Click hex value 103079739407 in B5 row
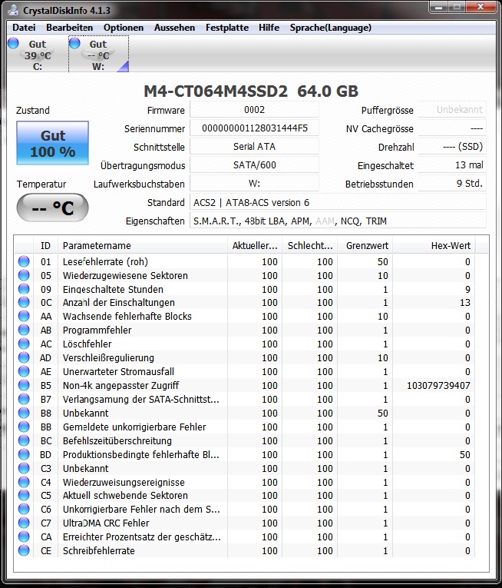This screenshot has height=588, width=502. click(438, 386)
